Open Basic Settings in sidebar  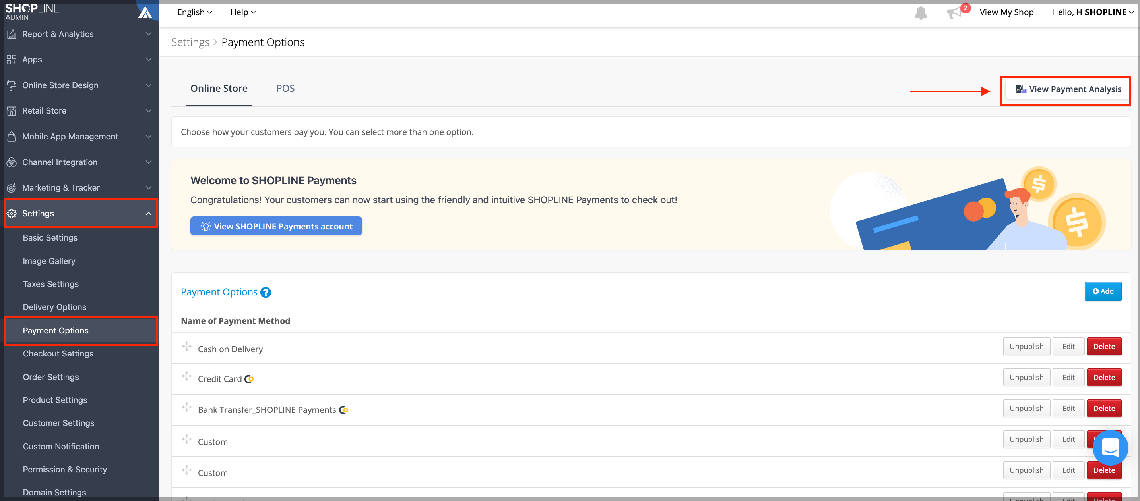click(x=50, y=238)
